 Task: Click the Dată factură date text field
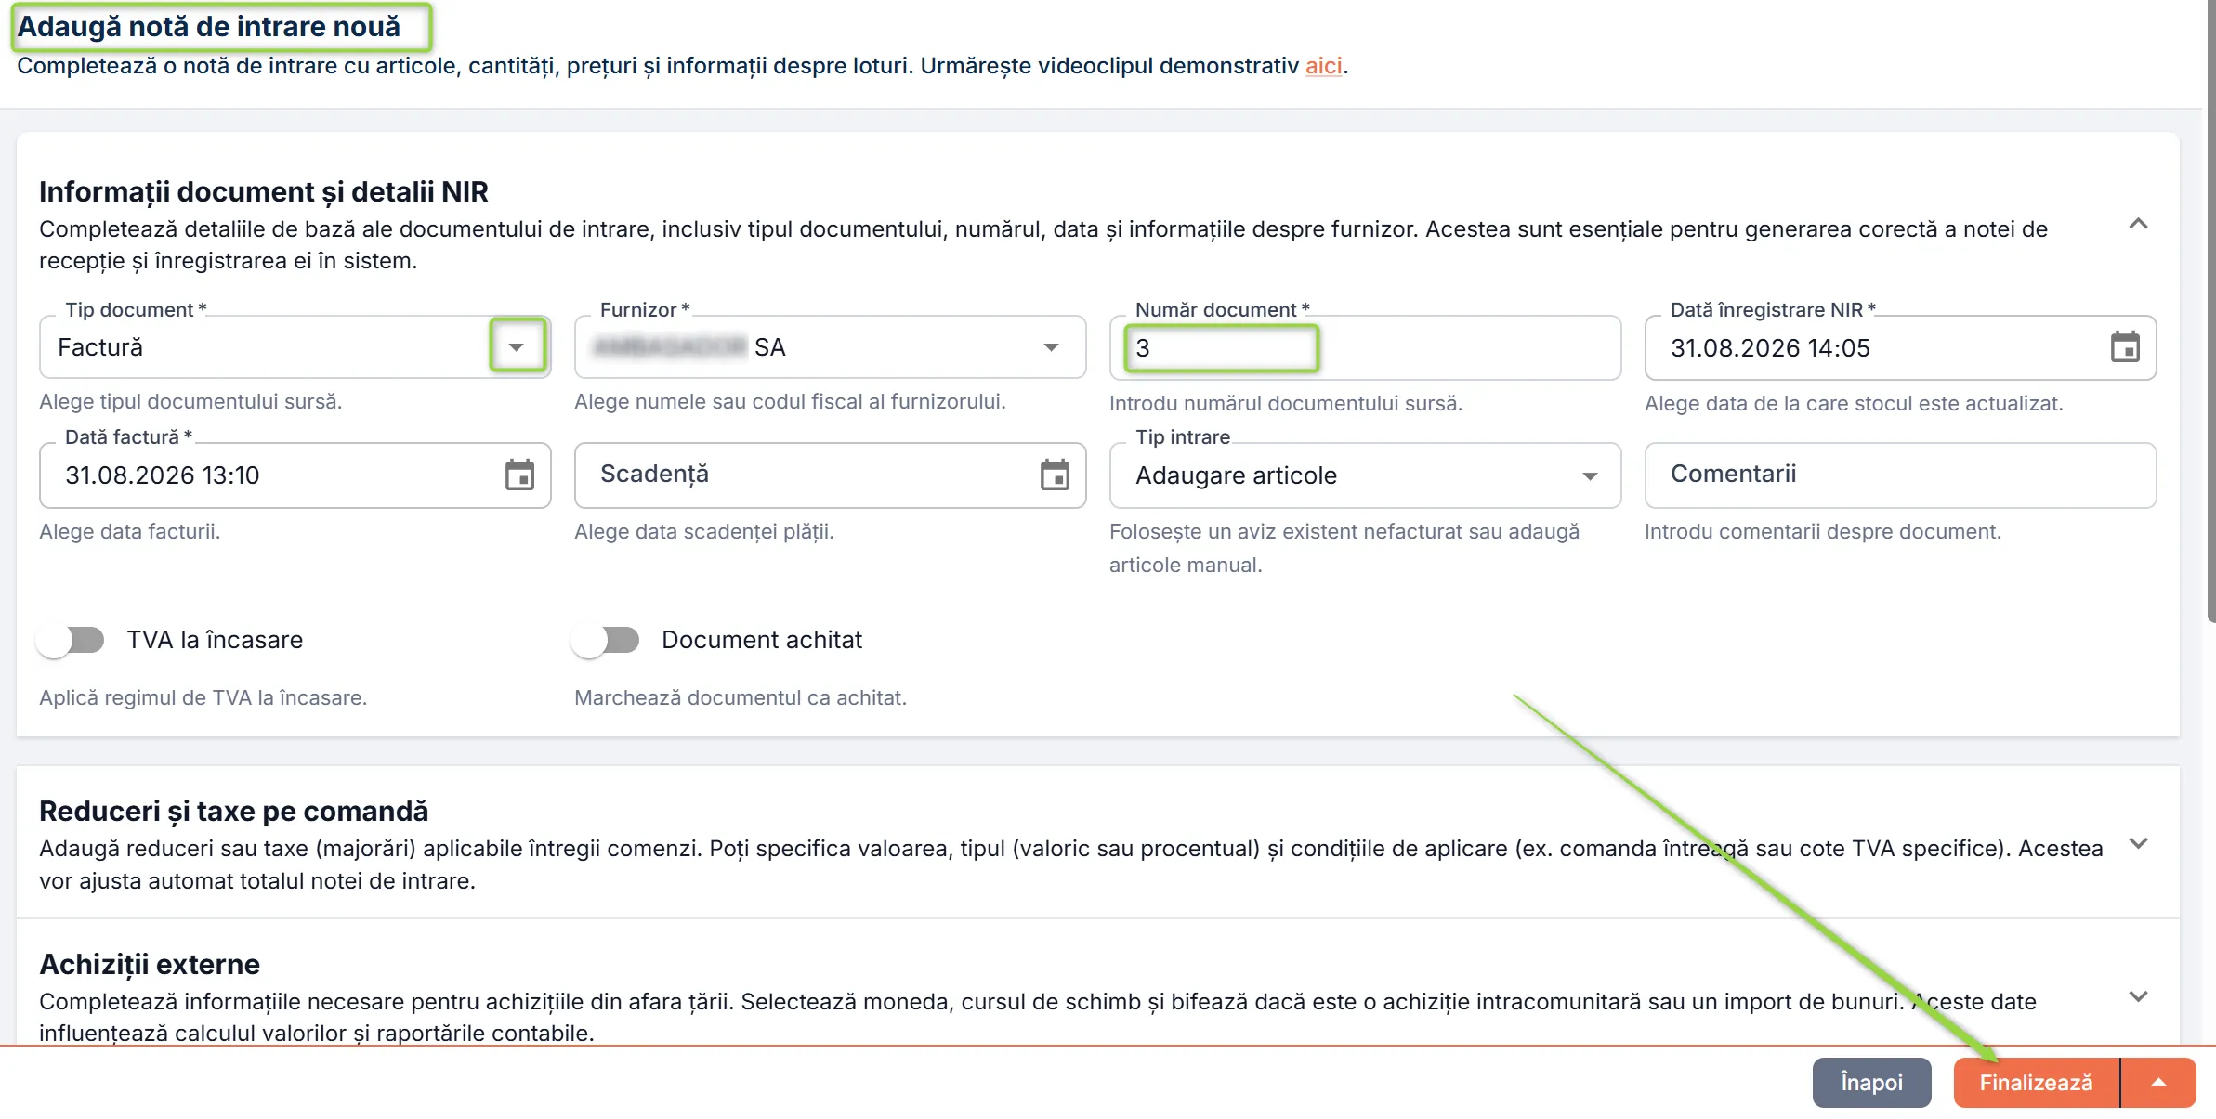point(269,475)
